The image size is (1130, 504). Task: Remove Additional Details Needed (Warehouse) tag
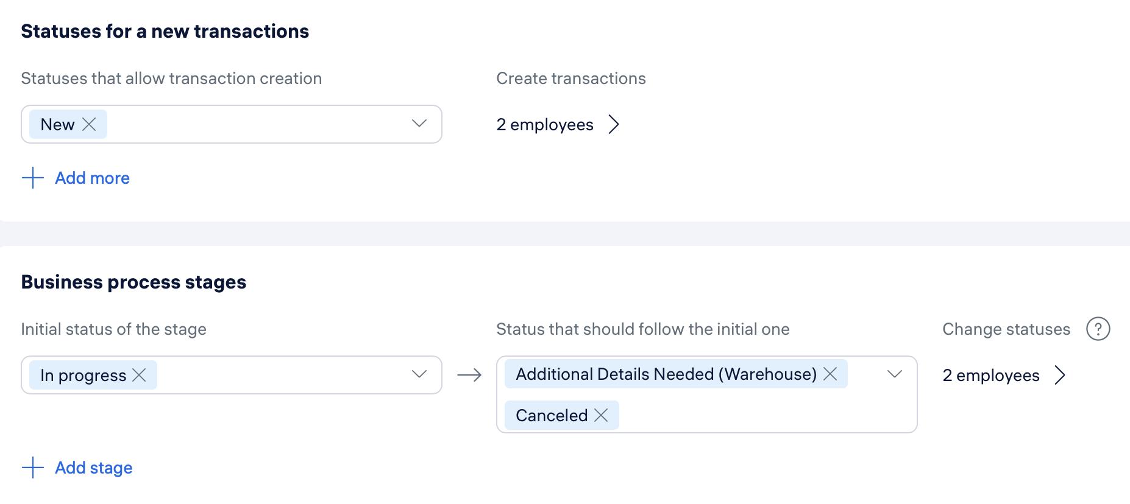(x=830, y=374)
